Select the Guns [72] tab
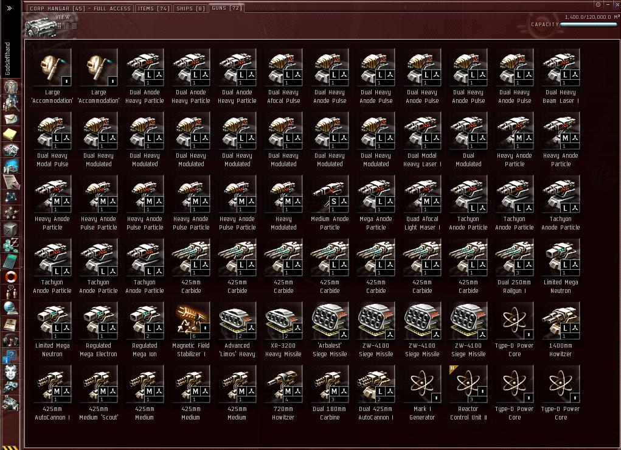 [226, 8]
